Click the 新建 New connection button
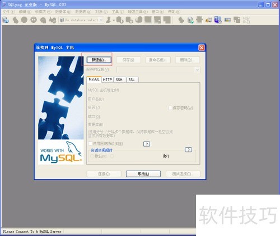The image size is (280, 236). coord(99,60)
